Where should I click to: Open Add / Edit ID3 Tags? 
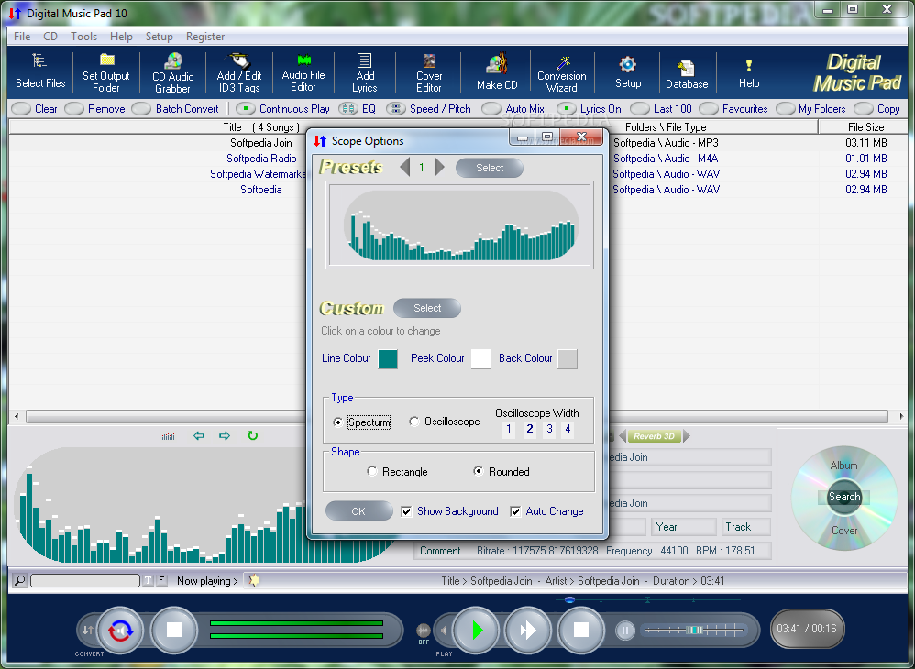tap(239, 72)
